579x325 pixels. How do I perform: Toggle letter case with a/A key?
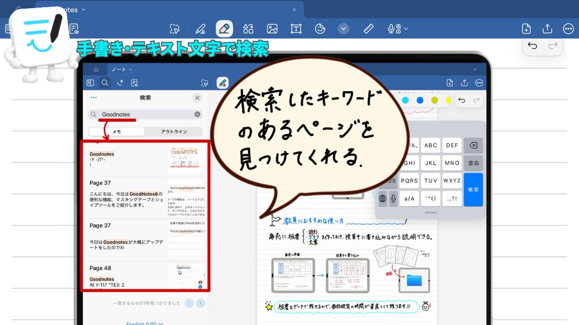click(409, 198)
